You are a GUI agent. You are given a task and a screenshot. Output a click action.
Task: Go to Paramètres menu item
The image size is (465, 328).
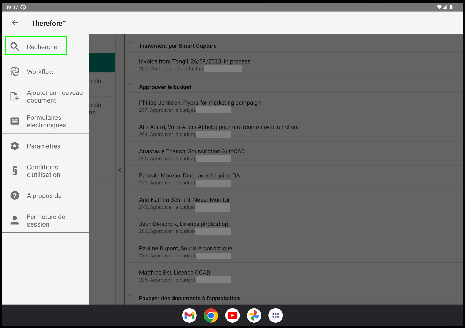tap(46, 146)
